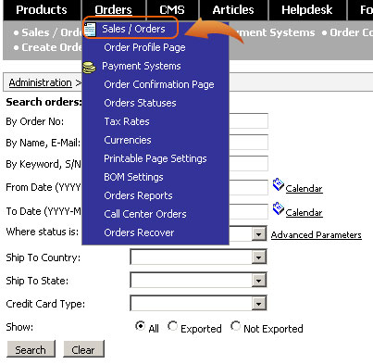373x364 pixels.
Task: Expand the Credit Card Type dropdown
Action: click(258, 304)
